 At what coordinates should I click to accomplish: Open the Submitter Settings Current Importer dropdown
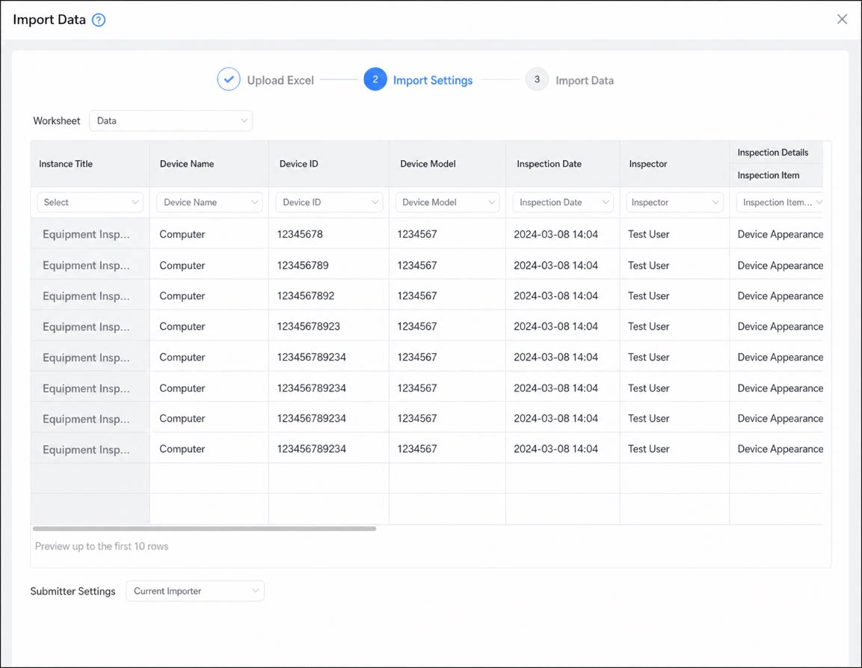point(195,591)
